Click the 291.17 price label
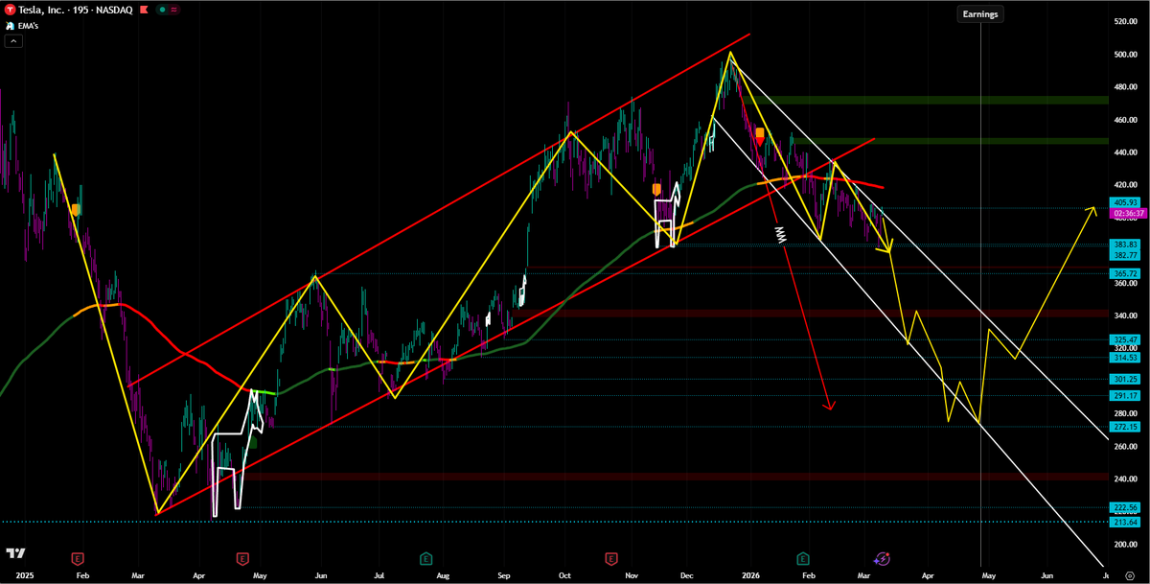The image size is (1150, 584). coord(1125,395)
